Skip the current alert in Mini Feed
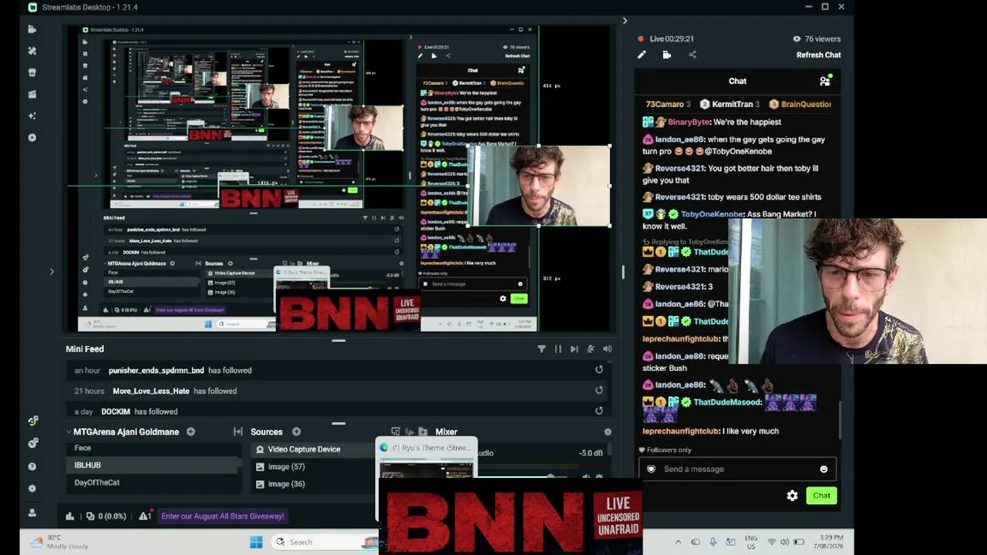This screenshot has height=555, width=987. 574,349
